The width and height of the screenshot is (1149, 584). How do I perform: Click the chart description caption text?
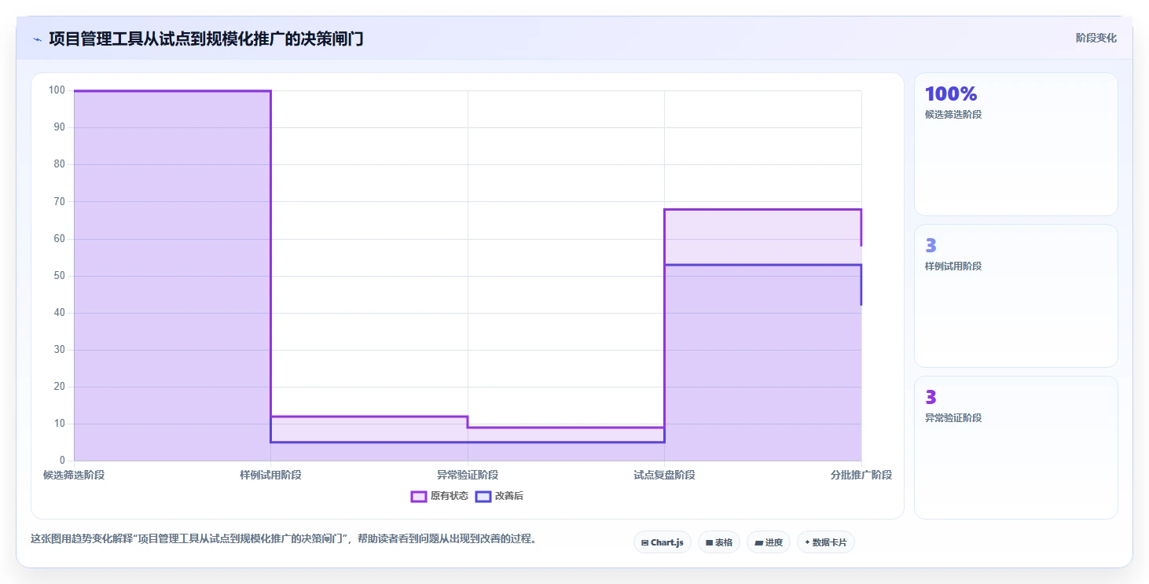coord(283,539)
